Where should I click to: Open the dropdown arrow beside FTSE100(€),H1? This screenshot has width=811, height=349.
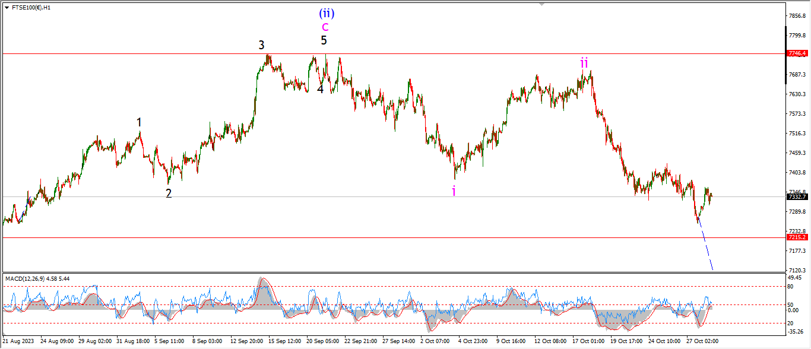(7, 8)
